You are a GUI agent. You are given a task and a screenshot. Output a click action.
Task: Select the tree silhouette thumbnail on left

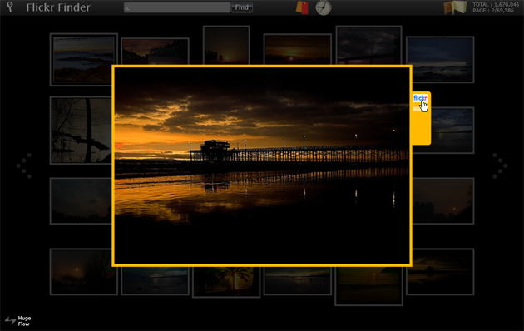[81, 131]
